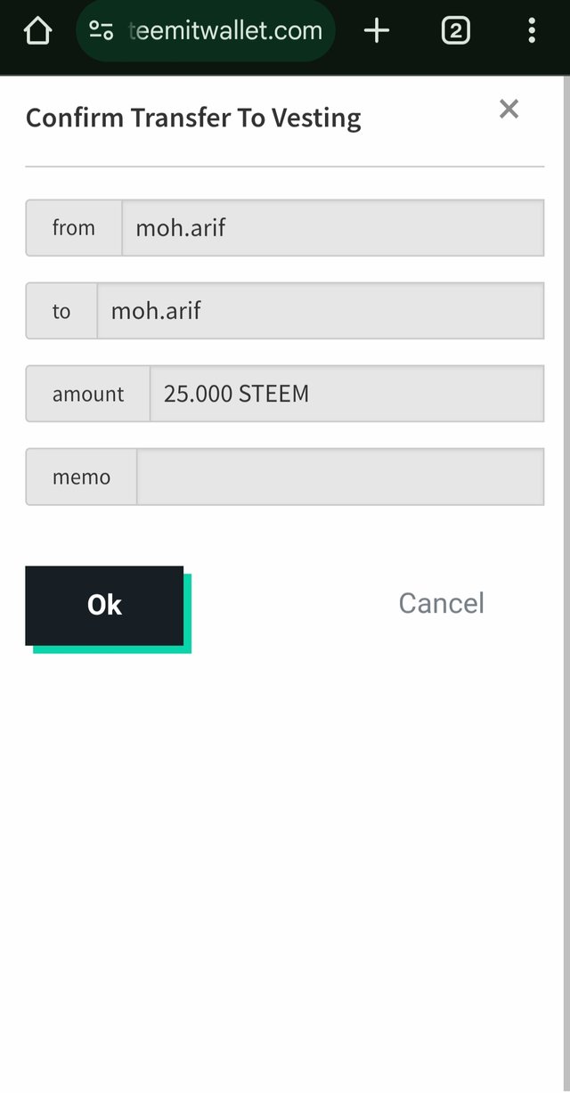The width and height of the screenshot is (570, 1093).
Task: Click the "amount" label box
Action: [88, 394]
